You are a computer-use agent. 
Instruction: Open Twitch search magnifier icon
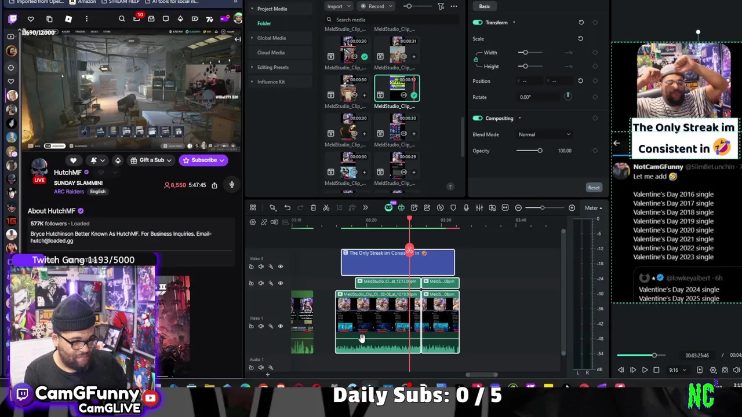[x=122, y=19]
